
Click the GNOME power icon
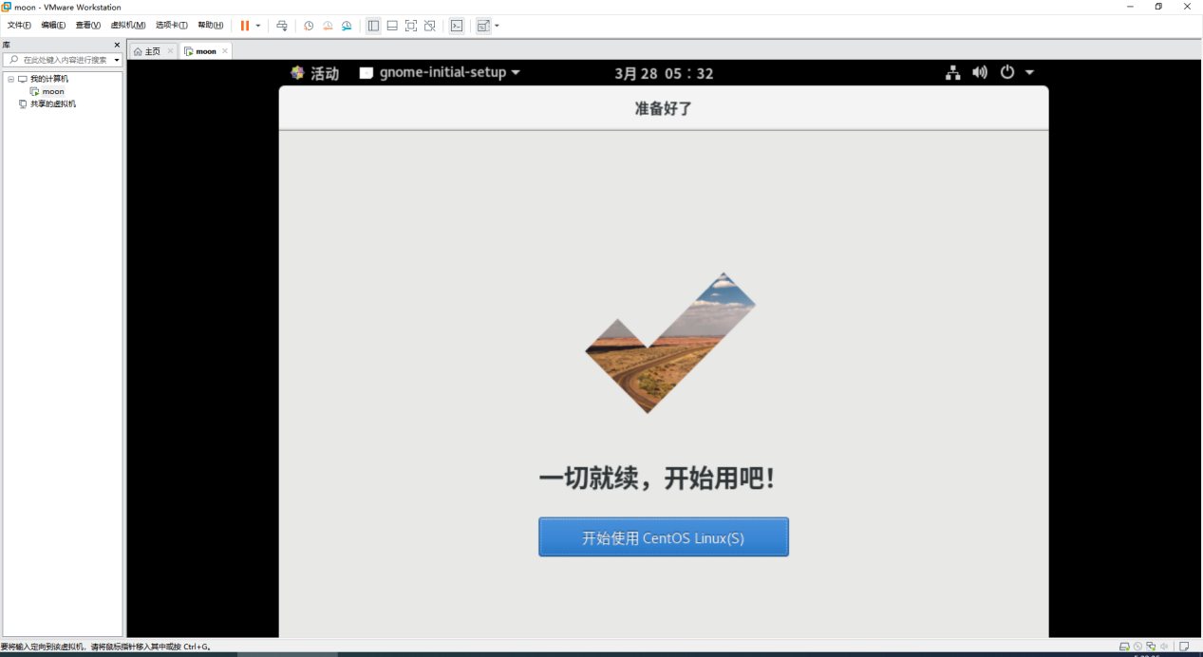(x=1007, y=72)
